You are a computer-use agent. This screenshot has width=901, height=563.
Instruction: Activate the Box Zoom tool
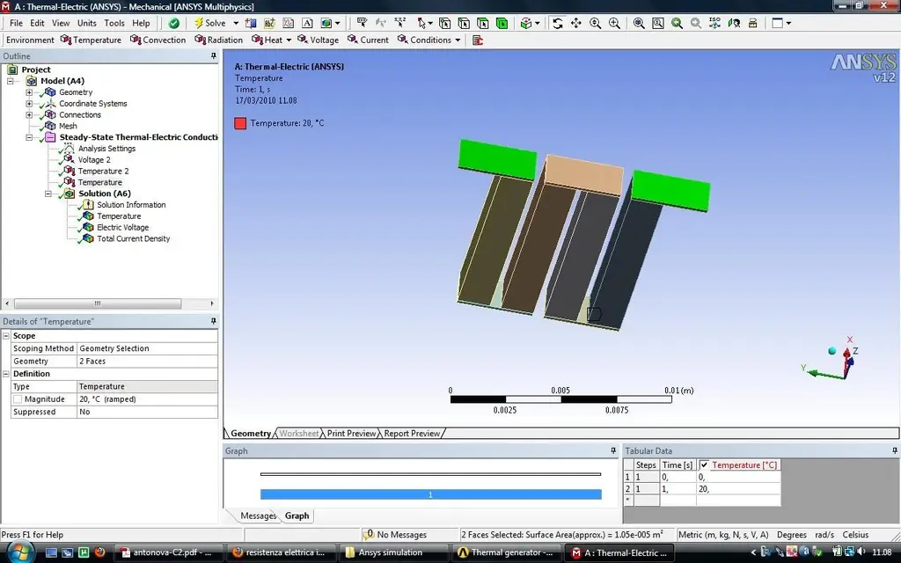click(x=614, y=23)
